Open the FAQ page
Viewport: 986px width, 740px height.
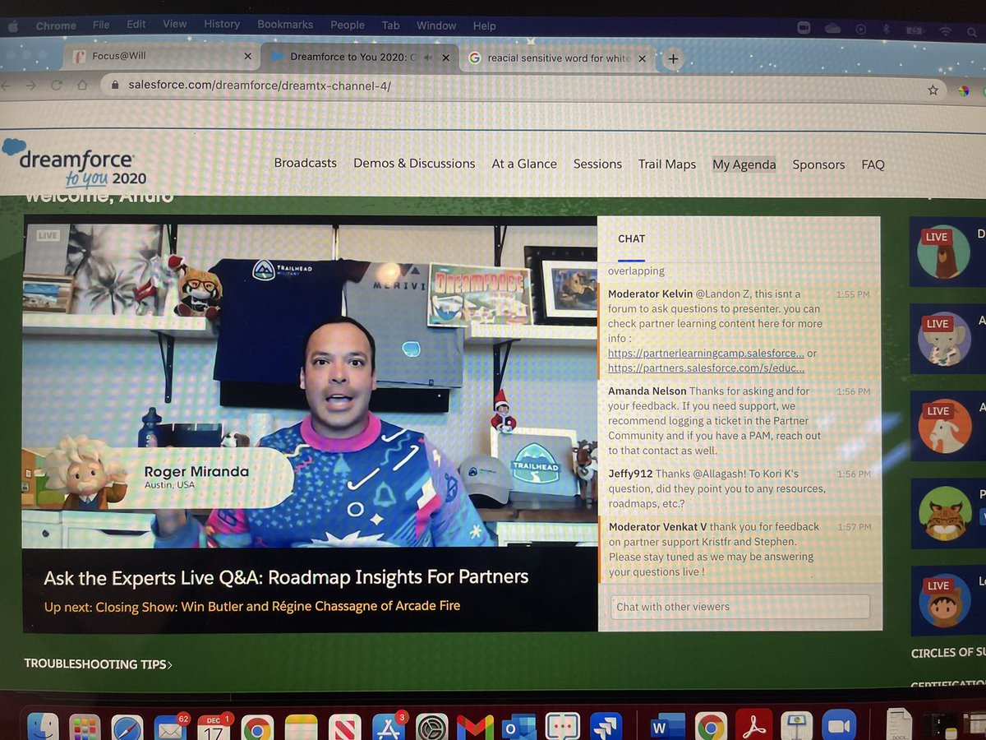tap(873, 164)
